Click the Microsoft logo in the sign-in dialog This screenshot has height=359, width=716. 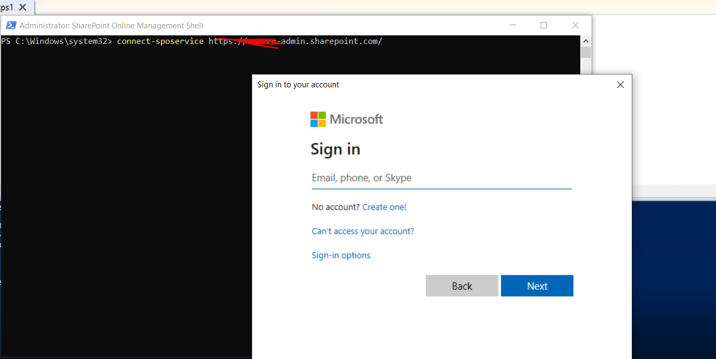(346, 119)
